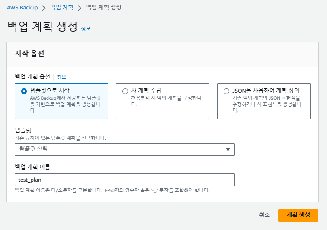Open 정보 link beside 백업 계획 옵션
The height and width of the screenshot is (230, 327).
click(61, 77)
